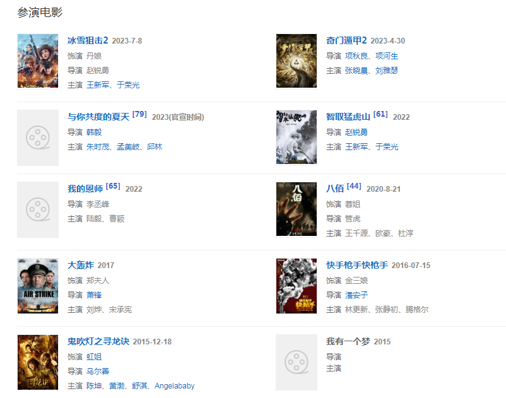Open the 与你共度的夏天 title link
506x398 pixels.
point(98,117)
